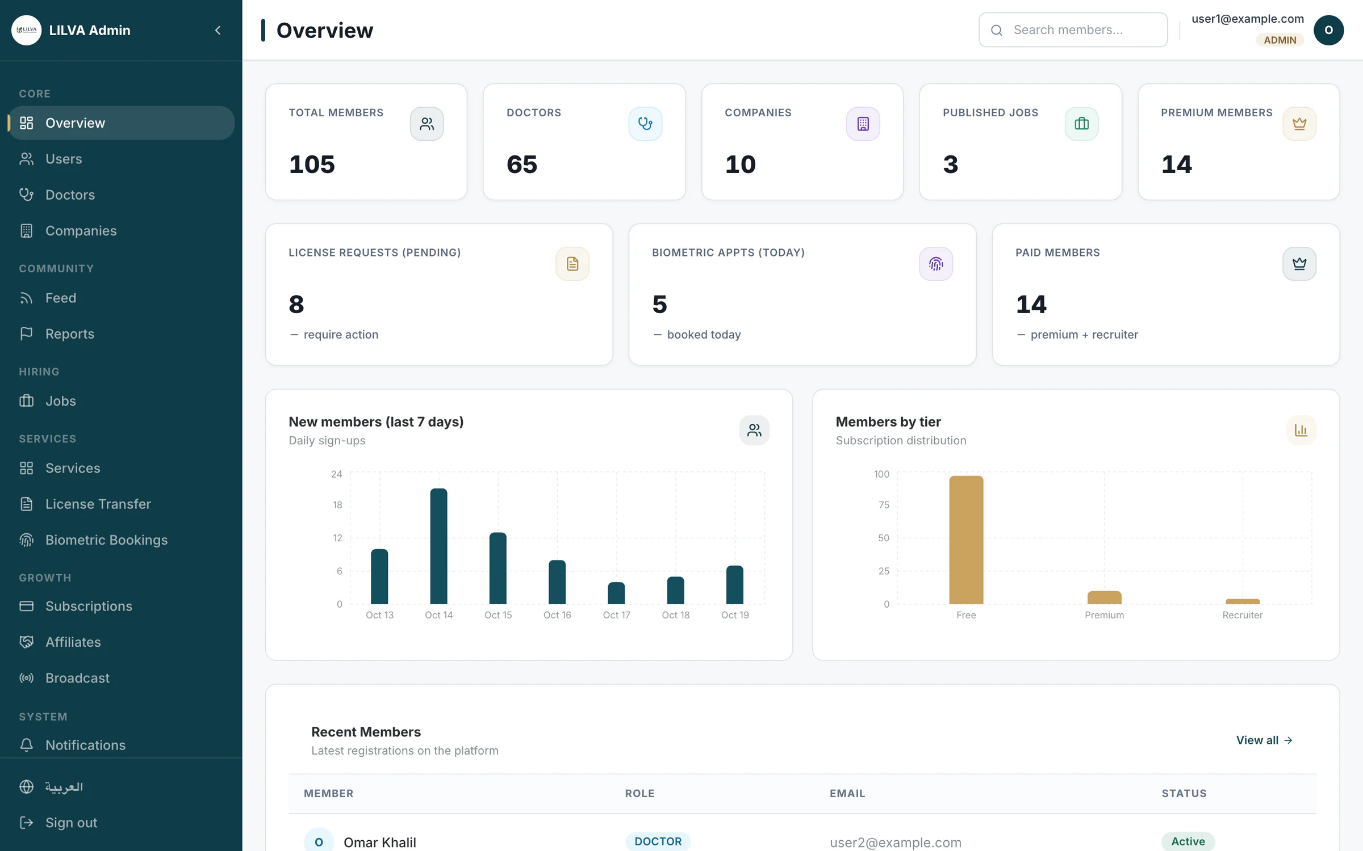The width and height of the screenshot is (1363, 851).
Task: Open Broadcast page
Action: [121, 678]
